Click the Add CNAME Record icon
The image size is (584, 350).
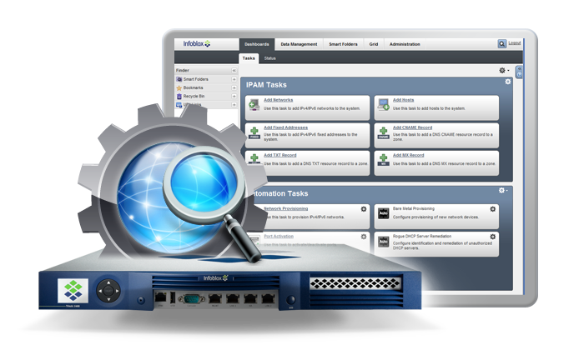click(x=383, y=132)
